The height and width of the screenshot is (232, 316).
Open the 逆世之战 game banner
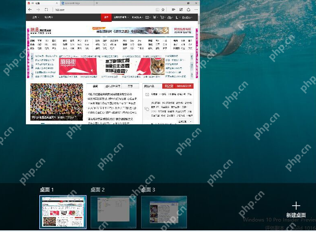tap(130, 31)
